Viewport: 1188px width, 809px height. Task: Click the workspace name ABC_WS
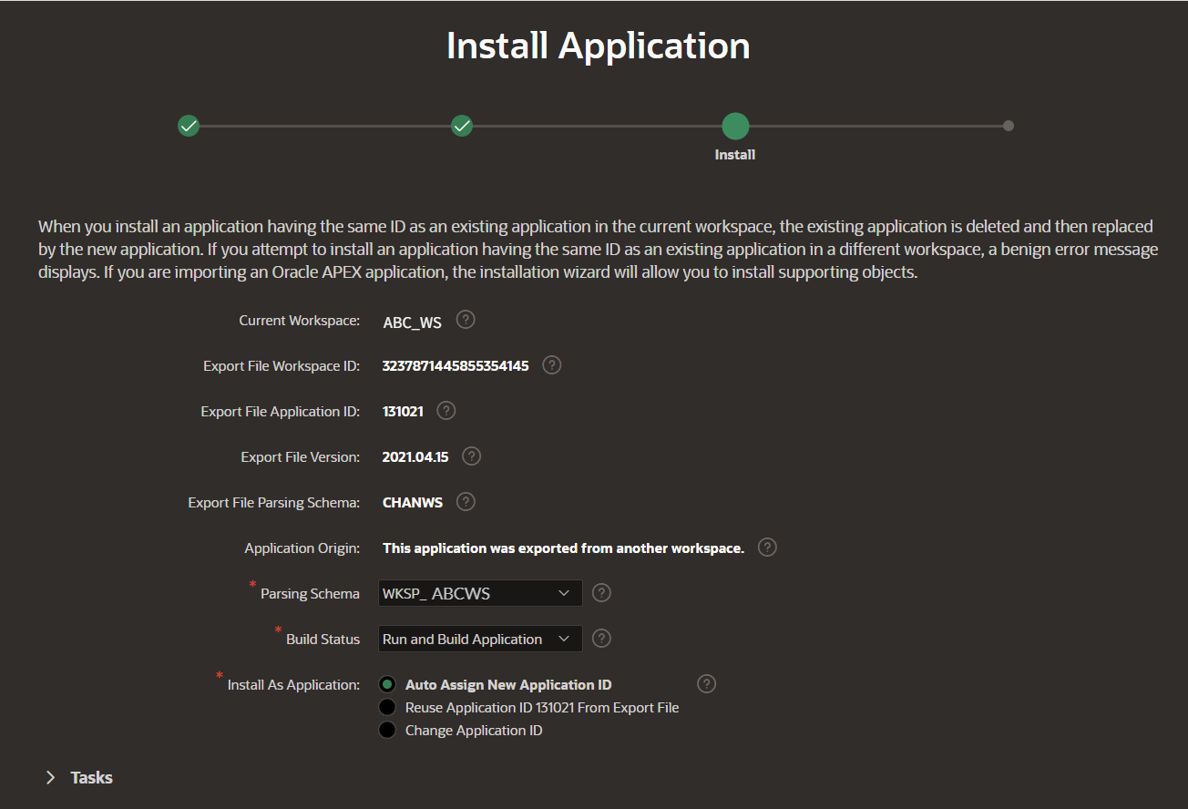click(x=413, y=322)
